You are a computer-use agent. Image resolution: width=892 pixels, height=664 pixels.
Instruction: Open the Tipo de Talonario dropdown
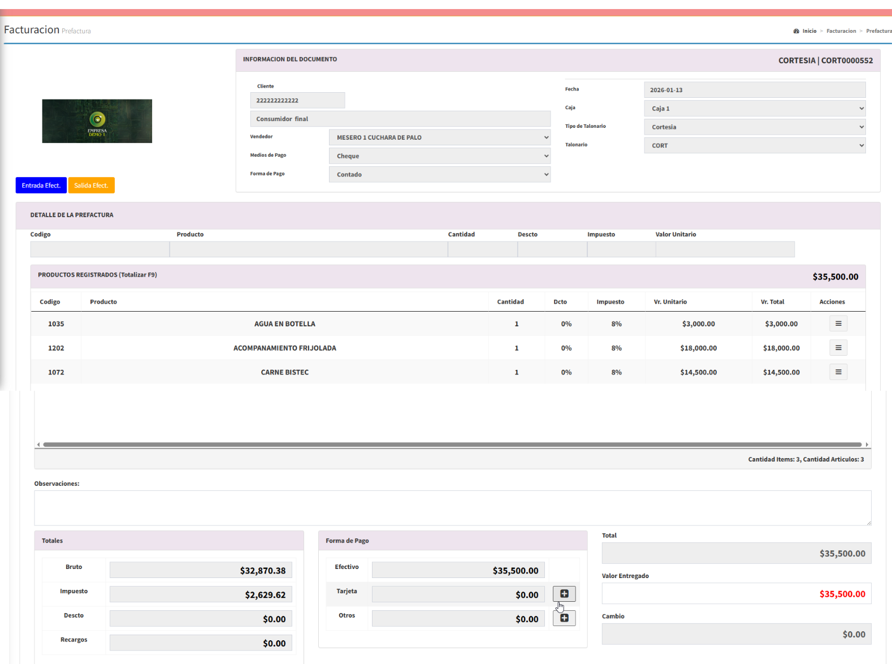[x=755, y=127]
